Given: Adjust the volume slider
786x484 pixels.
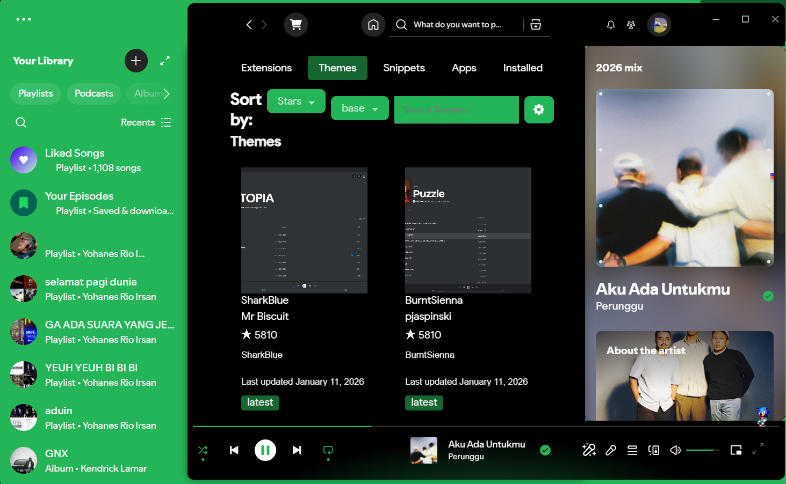Looking at the screenshot, I should click(x=703, y=450).
